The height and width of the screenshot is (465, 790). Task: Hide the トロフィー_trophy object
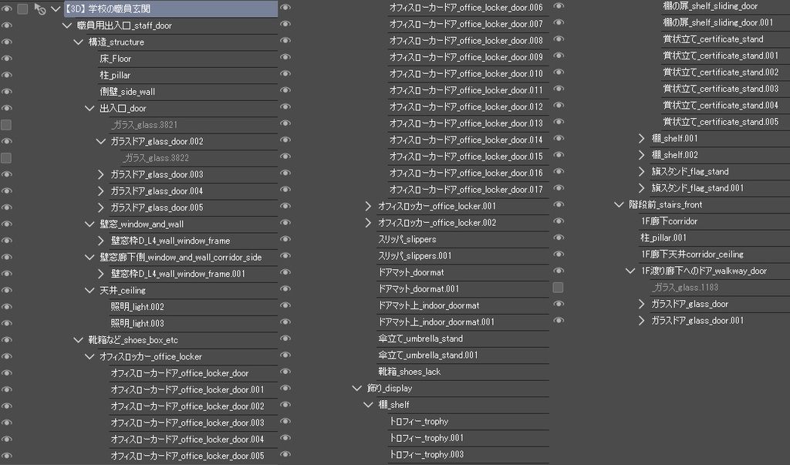(285, 421)
